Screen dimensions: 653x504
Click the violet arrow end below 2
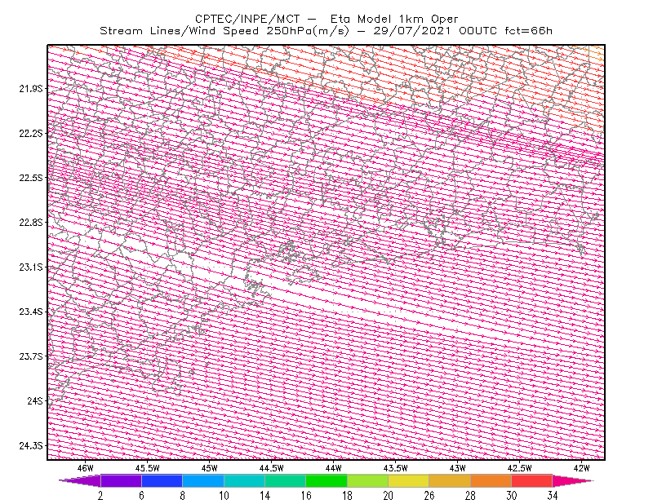(x=80, y=480)
